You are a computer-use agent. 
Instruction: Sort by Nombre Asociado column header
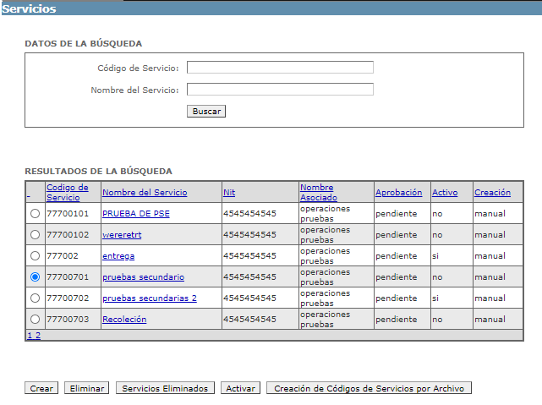tap(319, 193)
